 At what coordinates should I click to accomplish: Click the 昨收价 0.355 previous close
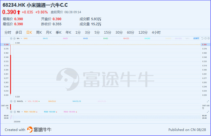(x=51, y=24)
